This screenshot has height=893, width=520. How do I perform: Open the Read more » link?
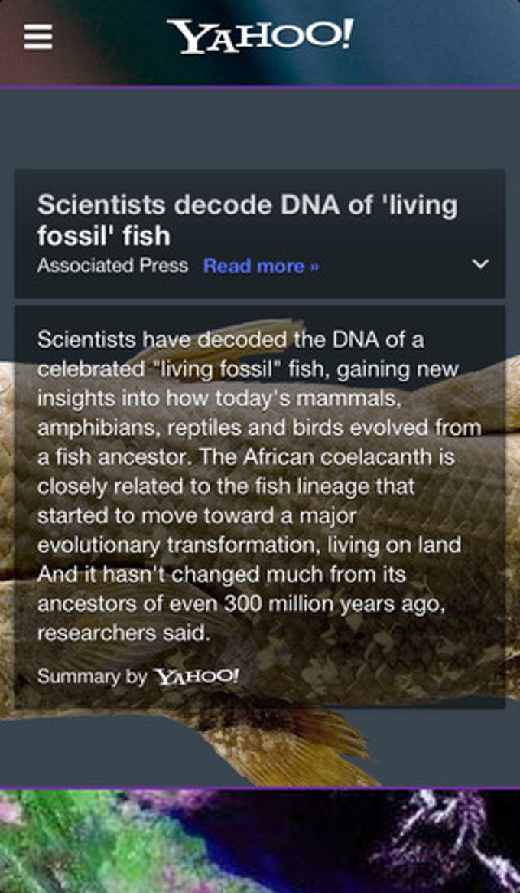click(x=261, y=266)
